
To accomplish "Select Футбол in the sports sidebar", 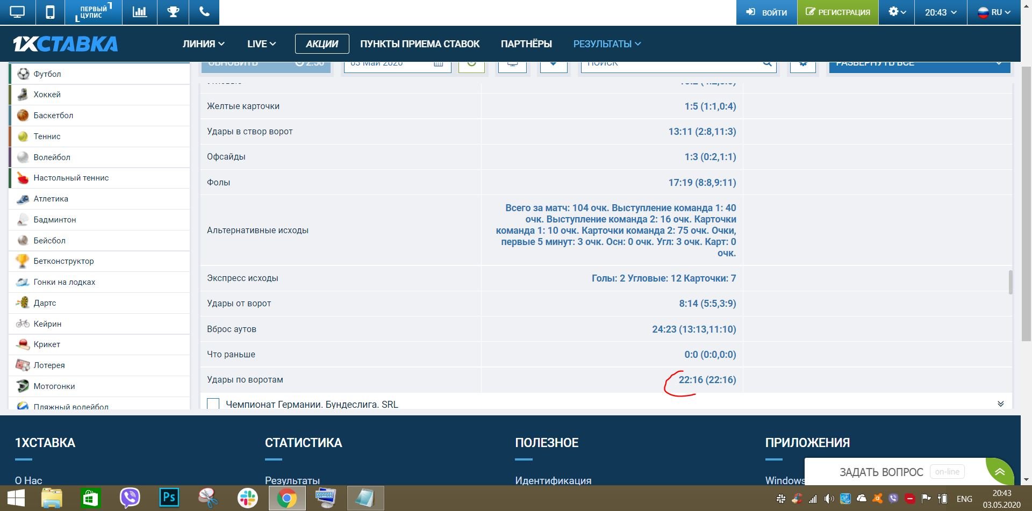I will [x=47, y=74].
